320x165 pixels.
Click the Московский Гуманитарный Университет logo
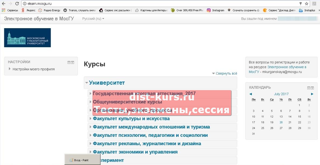pos(27,38)
